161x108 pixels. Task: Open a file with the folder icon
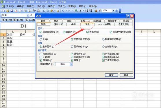[8, 11]
